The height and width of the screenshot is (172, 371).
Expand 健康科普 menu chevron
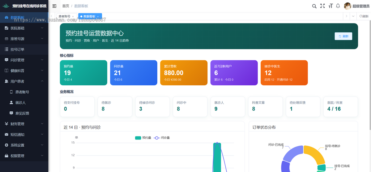(42, 71)
